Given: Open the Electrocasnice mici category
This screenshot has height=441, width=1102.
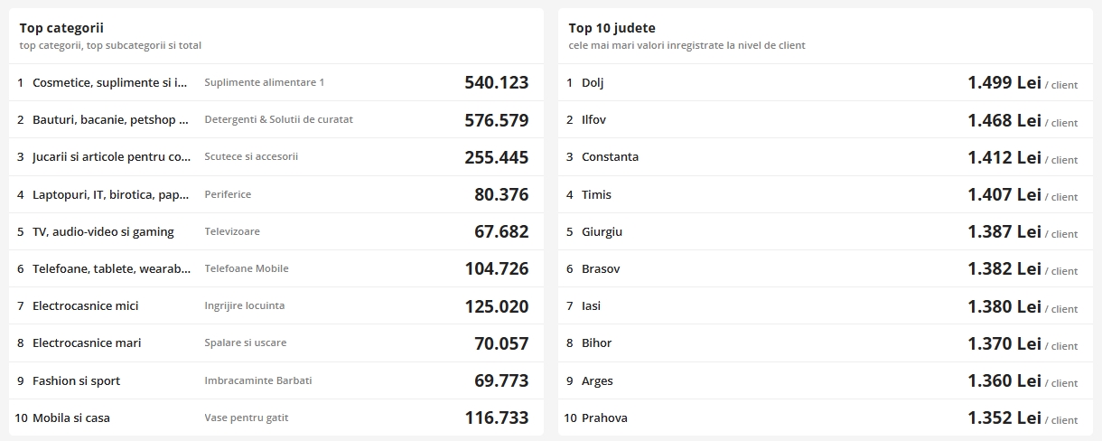Looking at the screenshot, I should [86, 305].
